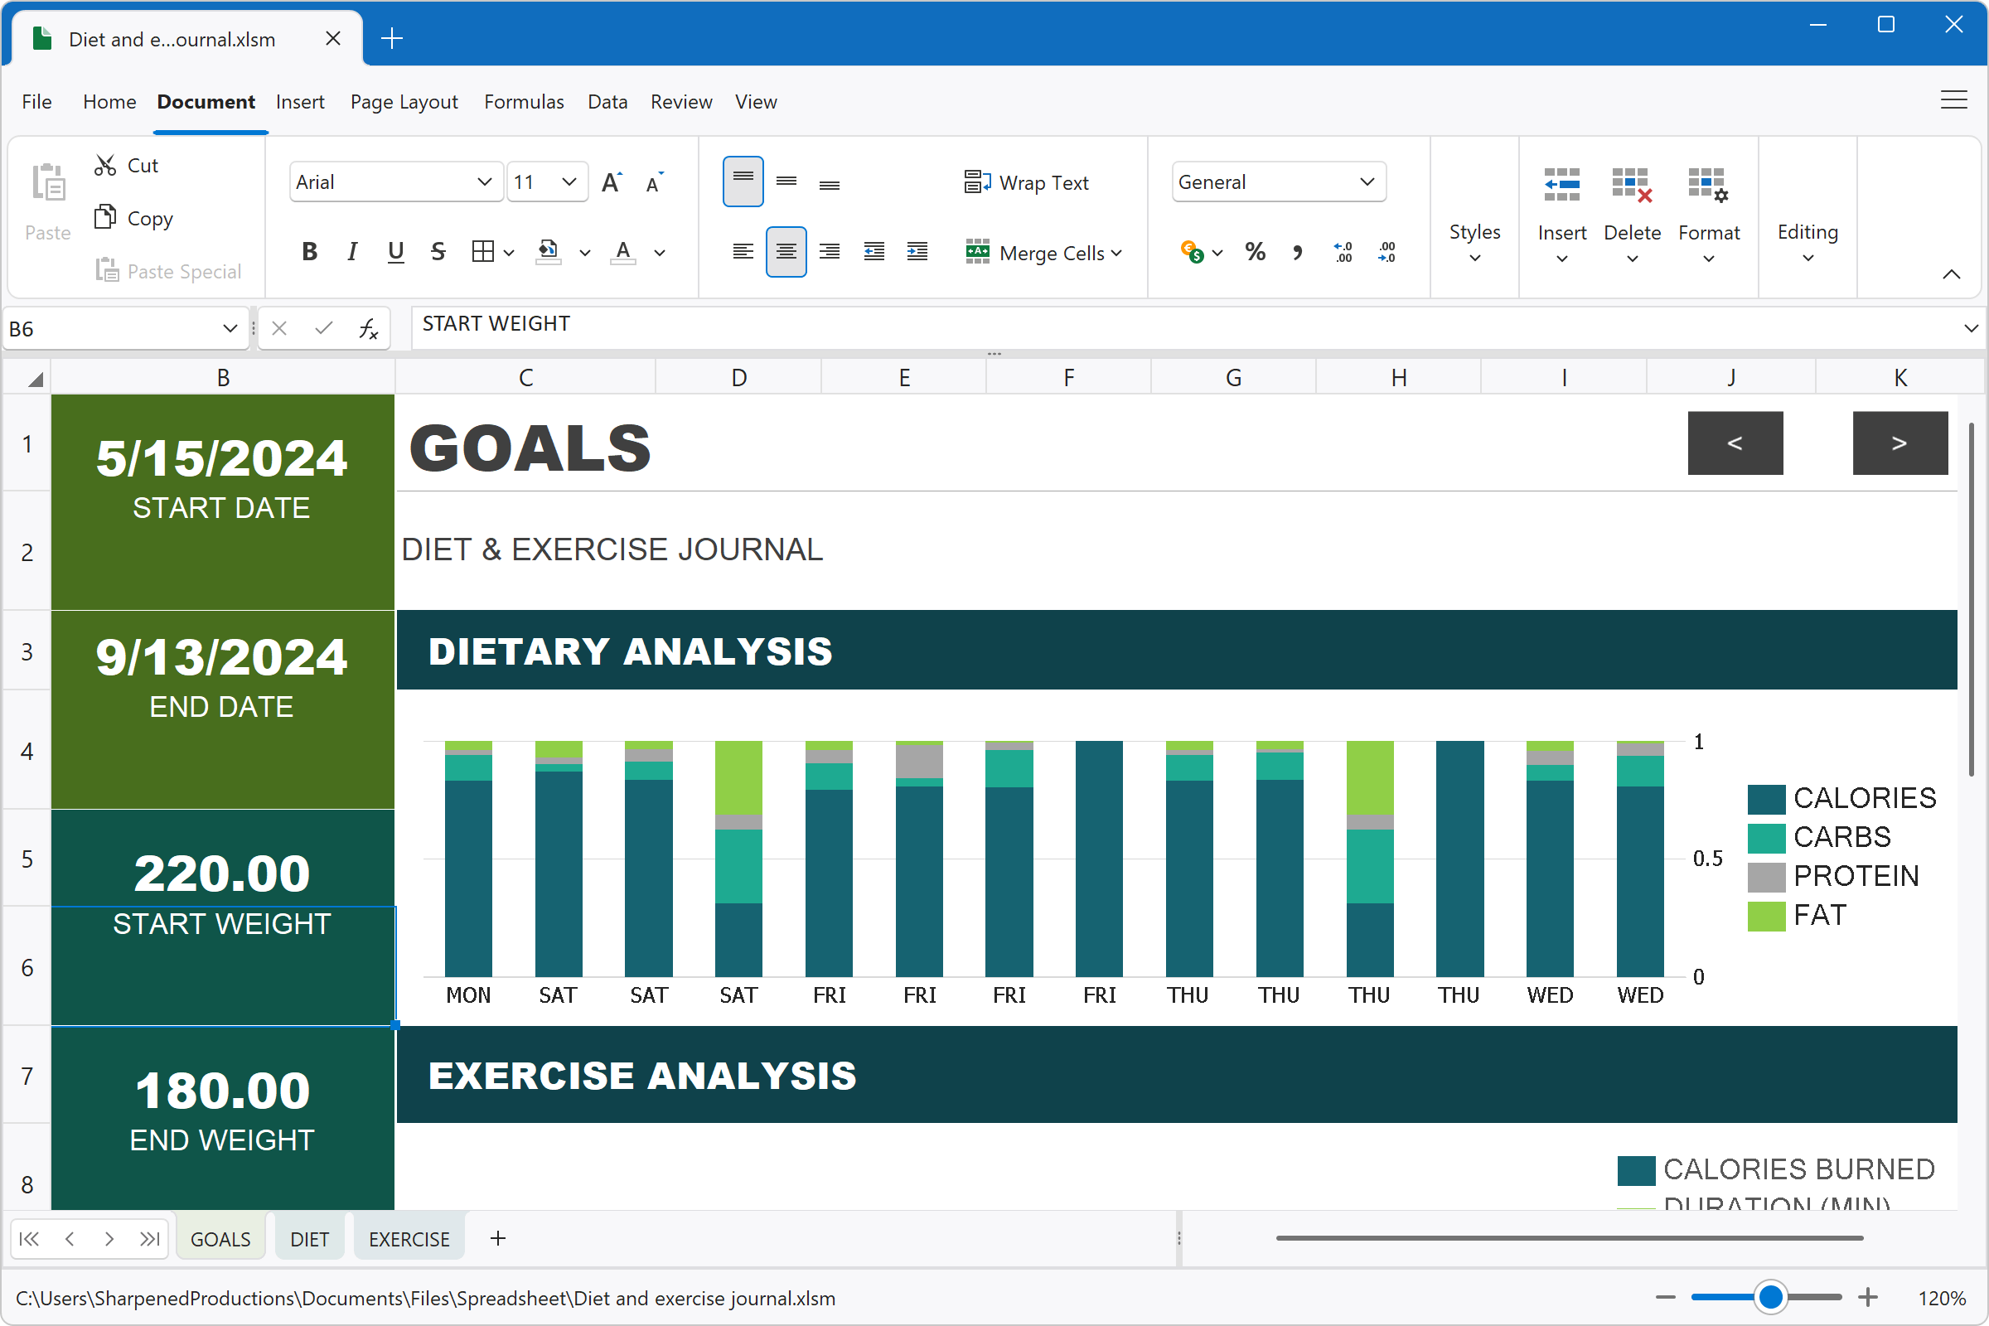
Task: Click the Strikethrough formatting icon
Action: pos(437,252)
